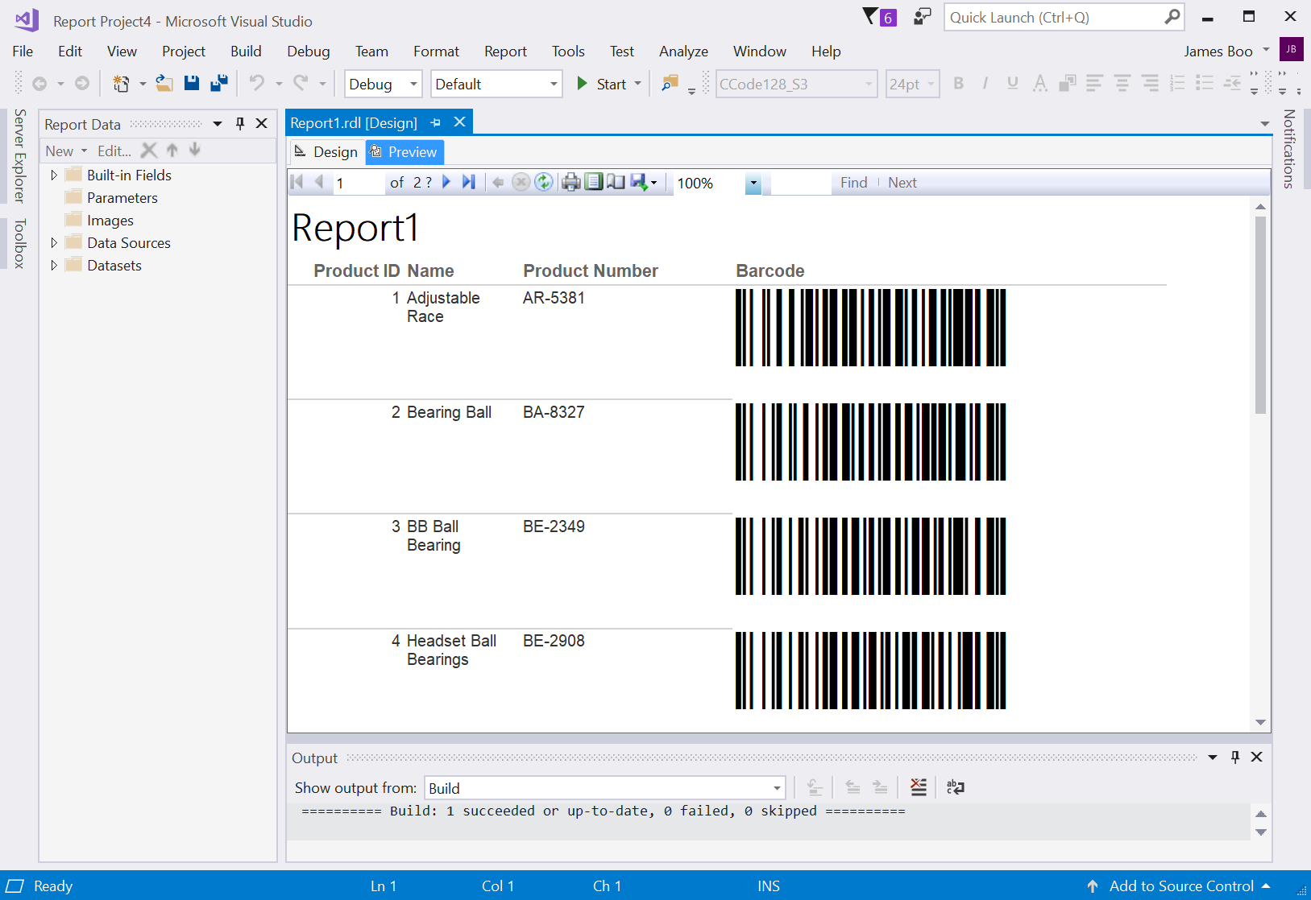Open New dropdown in Report Data
This screenshot has height=900, width=1311.
click(66, 151)
